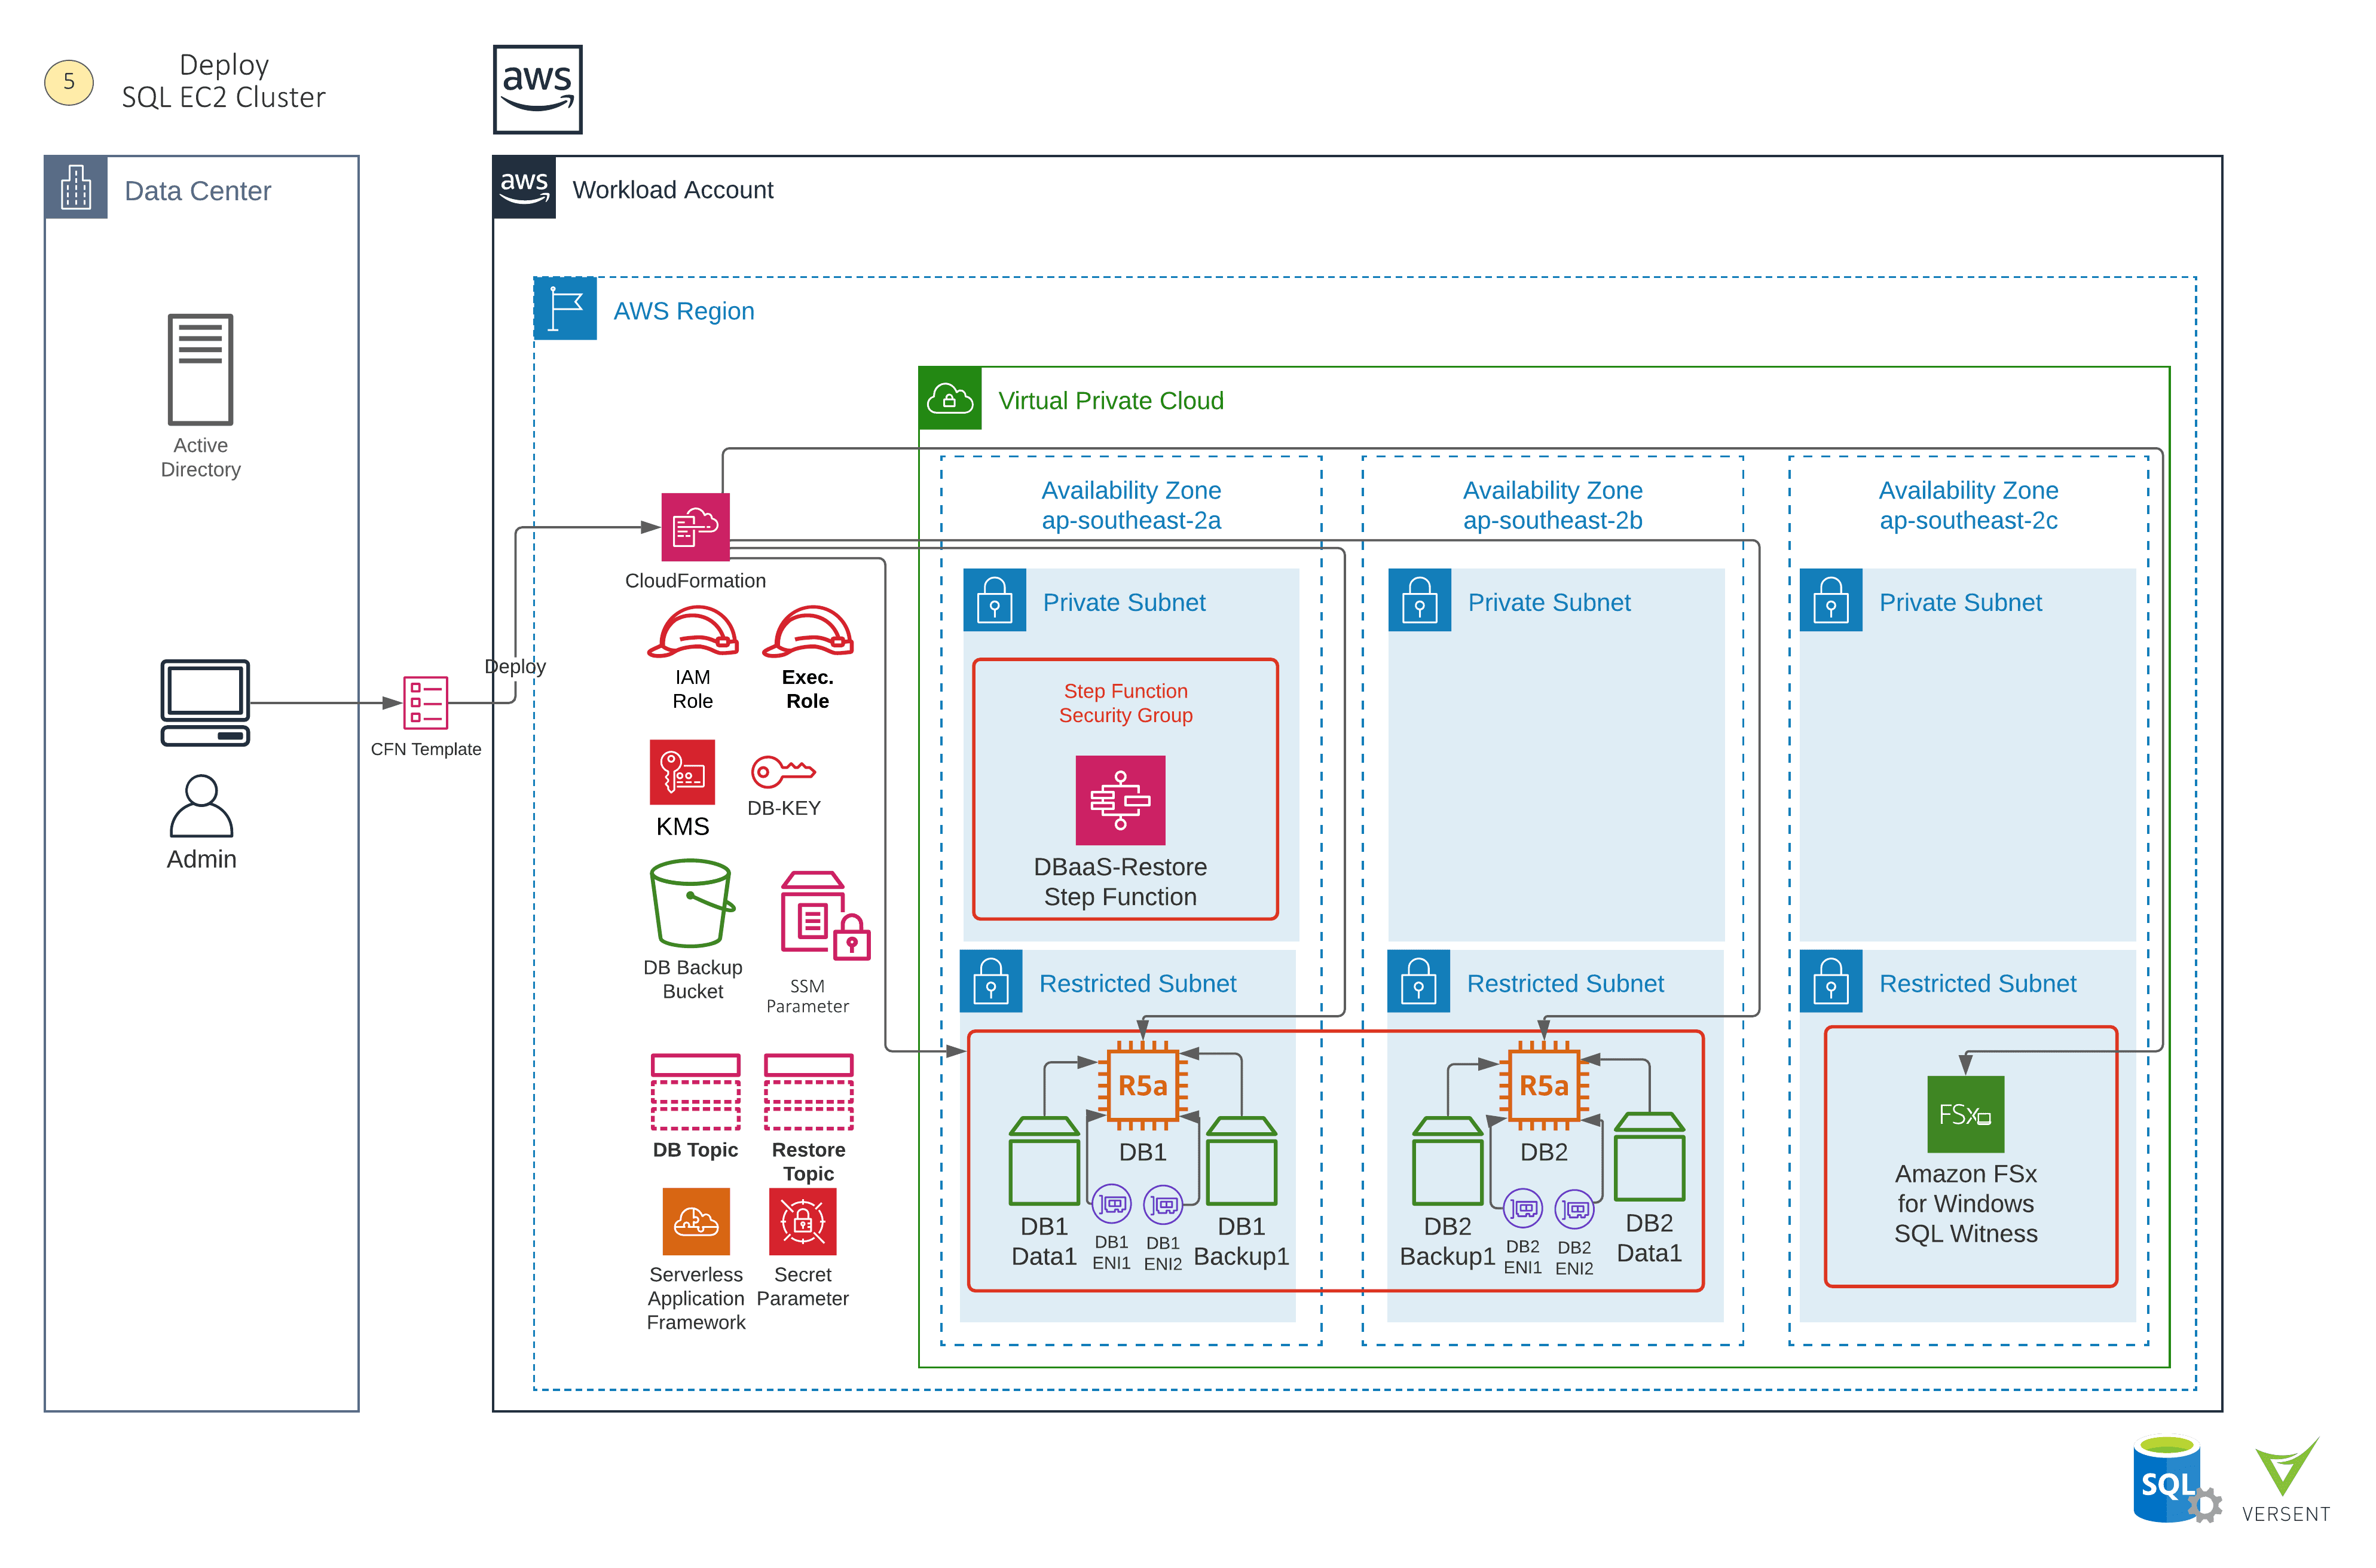Screen dimensions: 2376x1568
Task: Click the Workload Account label
Action: [673, 190]
